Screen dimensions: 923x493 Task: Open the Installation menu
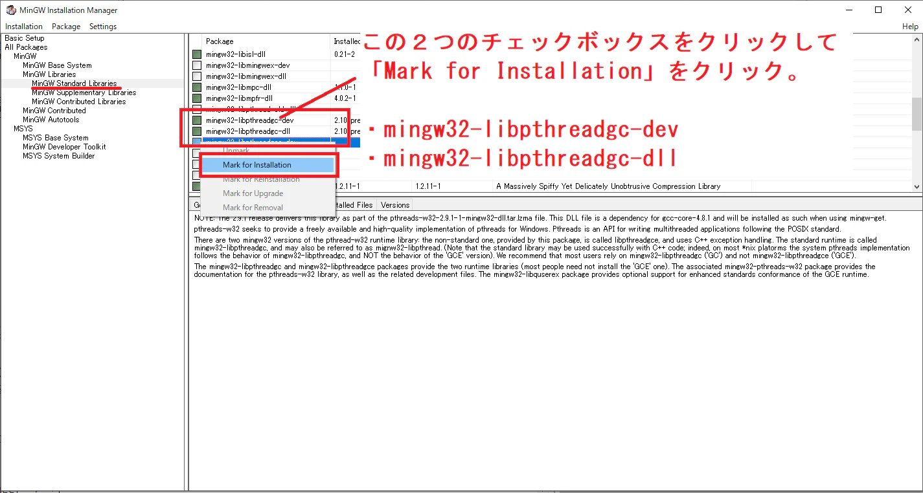pyautogui.click(x=24, y=27)
